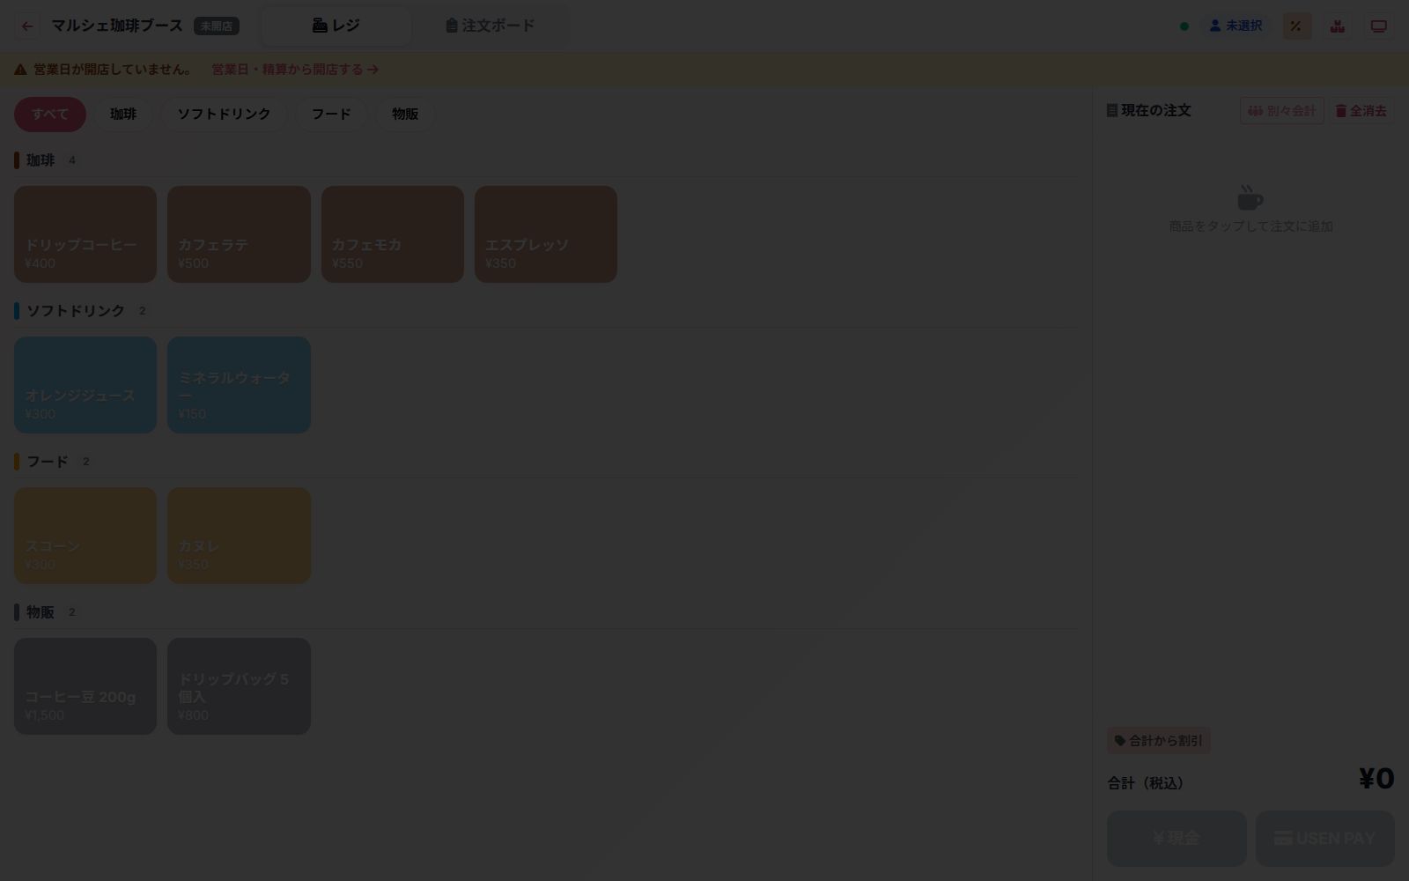The image size is (1409, 881).
Task: Click the 合計(税込) label
Action: coord(1146,783)
